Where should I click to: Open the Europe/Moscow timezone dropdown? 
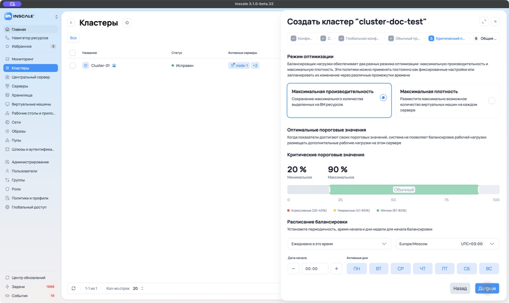(447, 244)
